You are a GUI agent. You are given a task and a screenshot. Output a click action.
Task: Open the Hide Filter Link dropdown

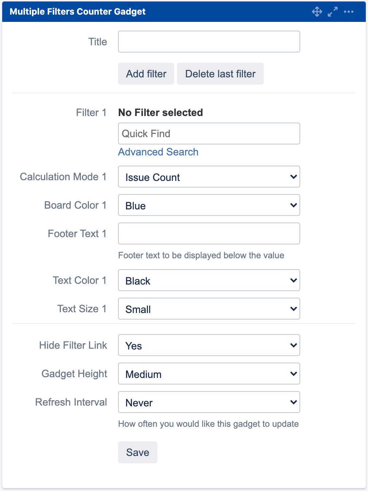point(209,345)
